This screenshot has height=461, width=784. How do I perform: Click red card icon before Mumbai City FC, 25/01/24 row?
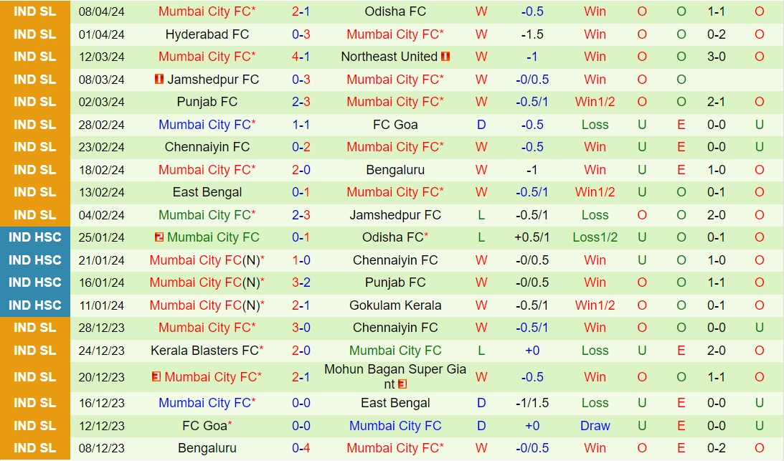point(159,237)
